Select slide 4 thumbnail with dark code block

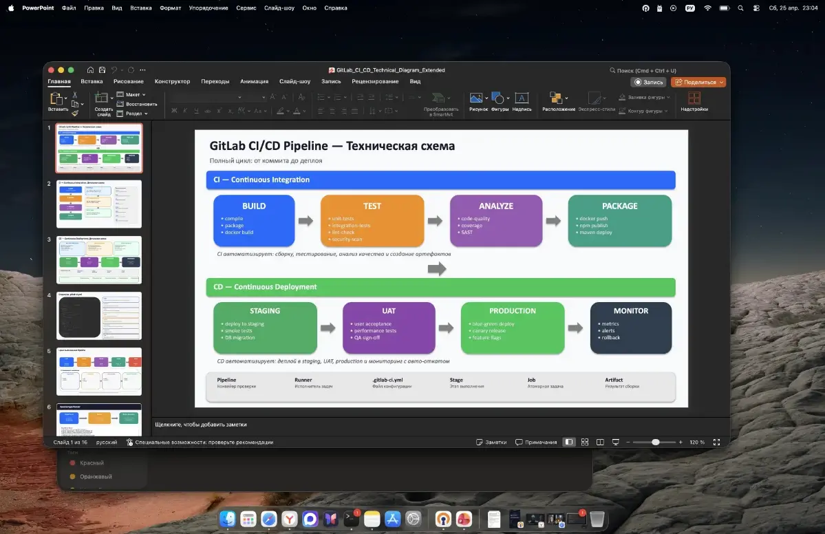[99, 316]
